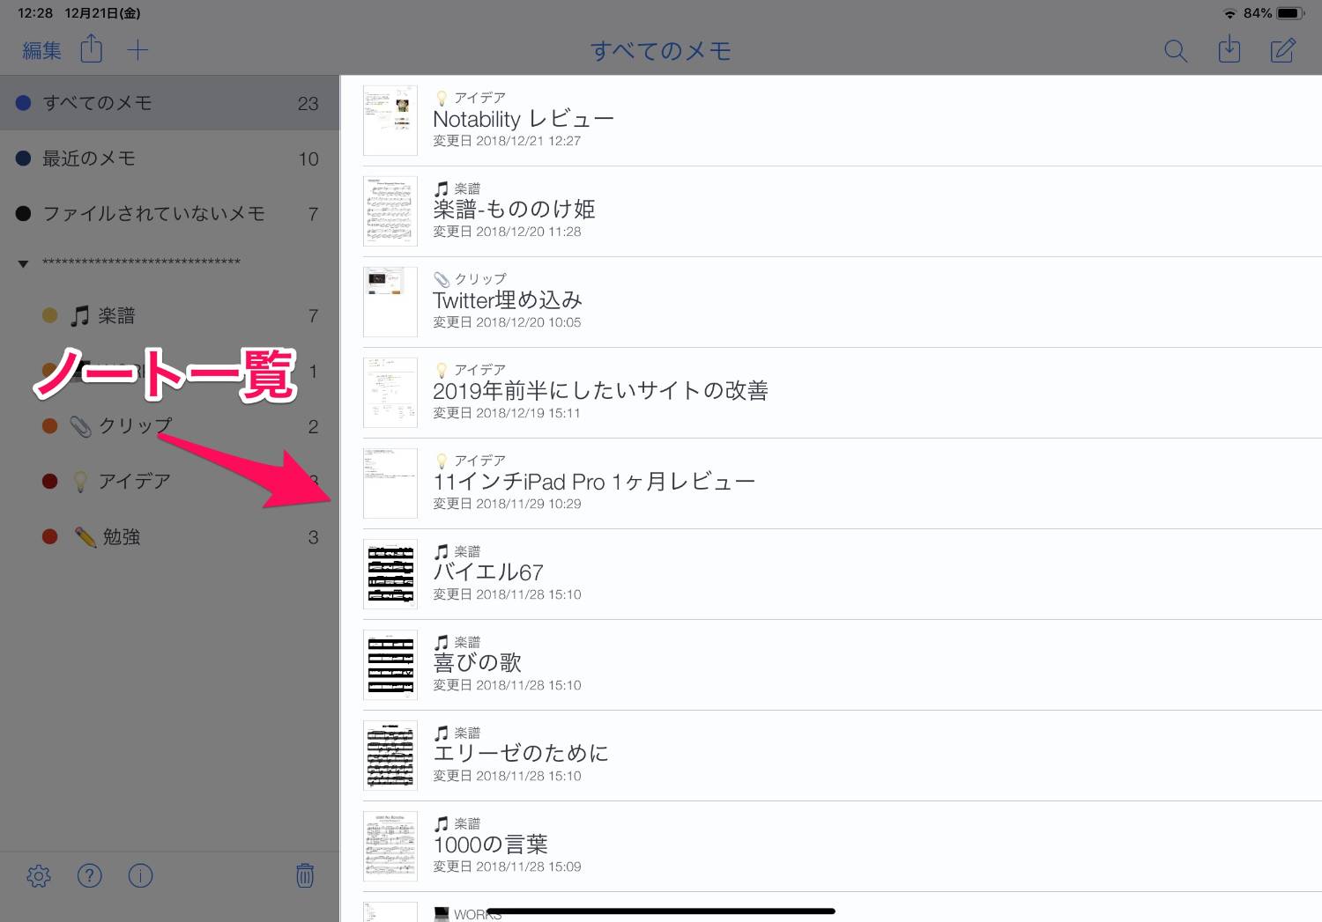Tap paperclip icon beside クリップ sidebar subject
Screen dimensions: 1322x922
click(x=80, y=427)
